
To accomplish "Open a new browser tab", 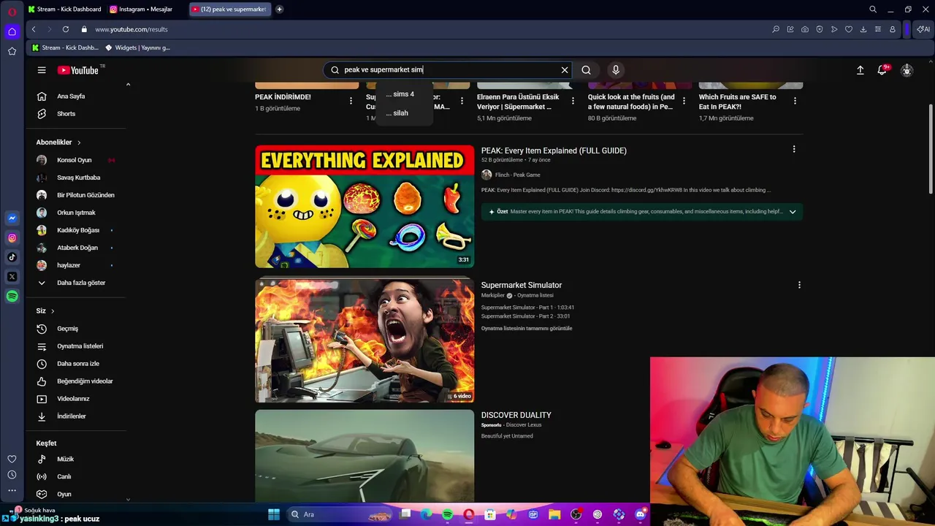I will [279, 9].
